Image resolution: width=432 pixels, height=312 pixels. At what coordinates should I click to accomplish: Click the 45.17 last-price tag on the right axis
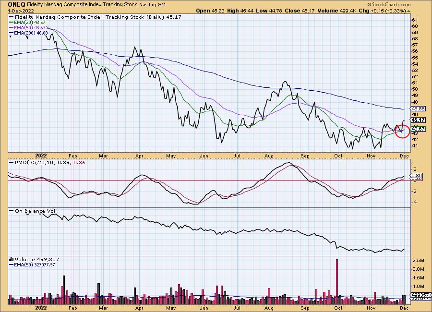(418, 120)
